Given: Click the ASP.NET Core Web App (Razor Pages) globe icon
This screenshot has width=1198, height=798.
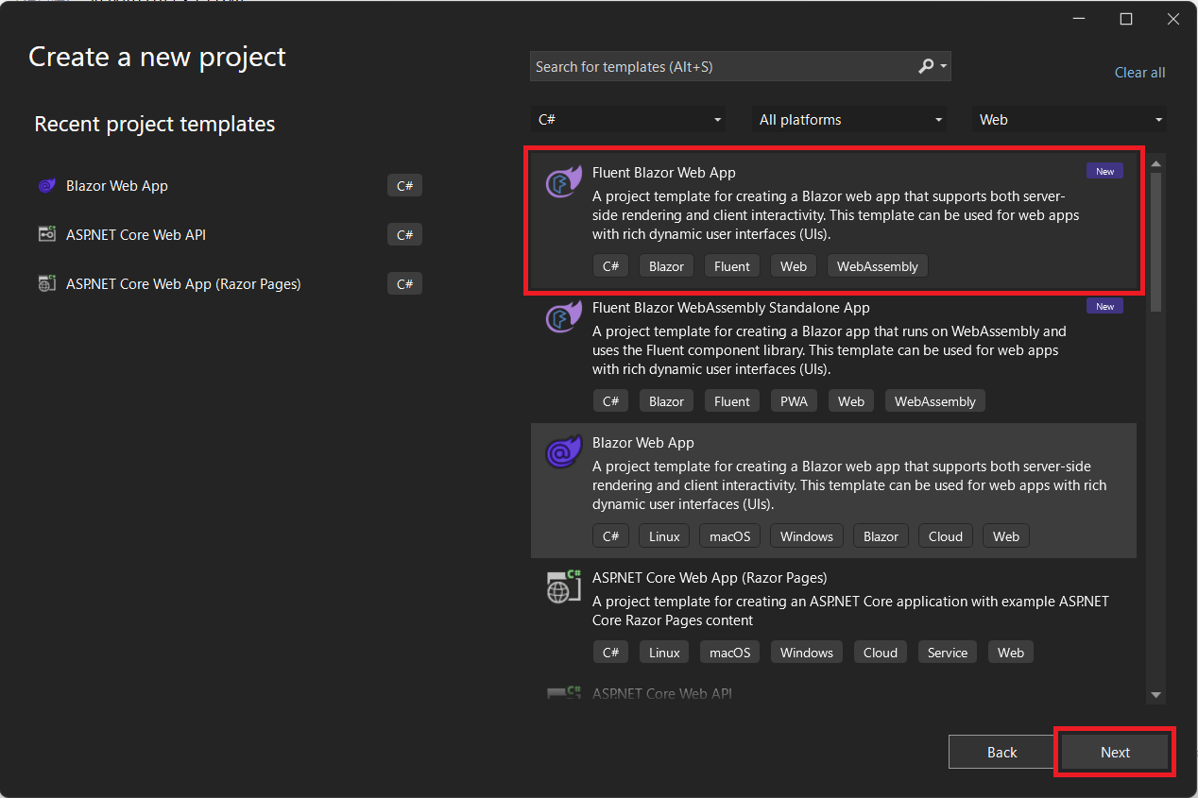Looking at the screenshot, I should [x=563, y=586].
